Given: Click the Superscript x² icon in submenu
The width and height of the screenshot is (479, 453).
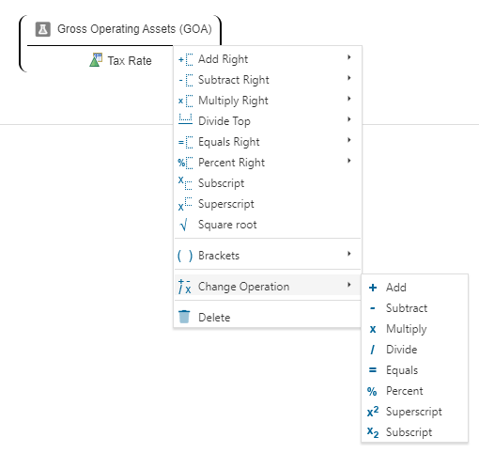Looking at the screenshot, I should tap(373, 412).
